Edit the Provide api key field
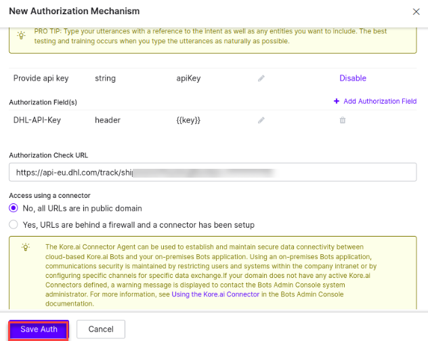The height and width of the screenshot is (341, 428). pyautogui.click(x=261, y=79)
